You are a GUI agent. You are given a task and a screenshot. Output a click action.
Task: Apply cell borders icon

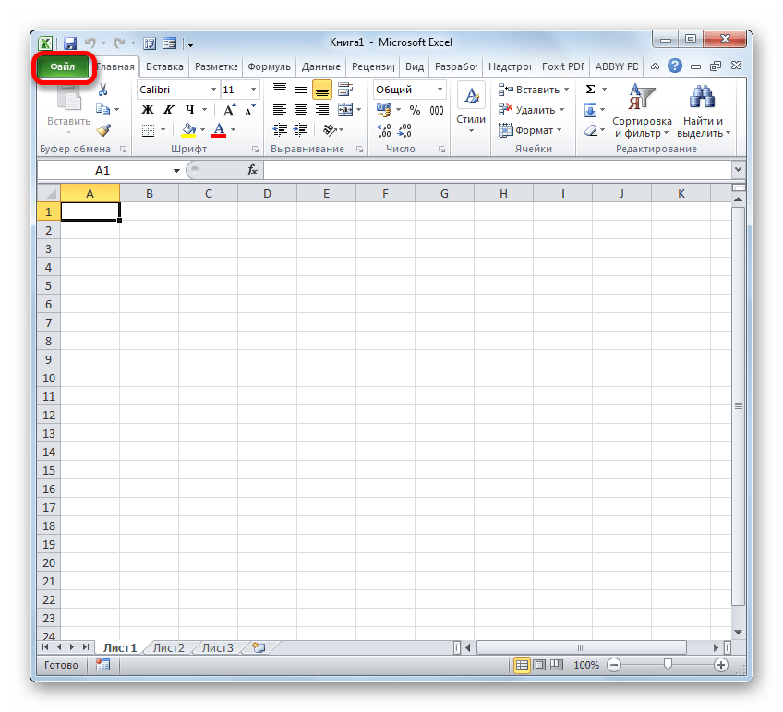(x=148, y=130)
